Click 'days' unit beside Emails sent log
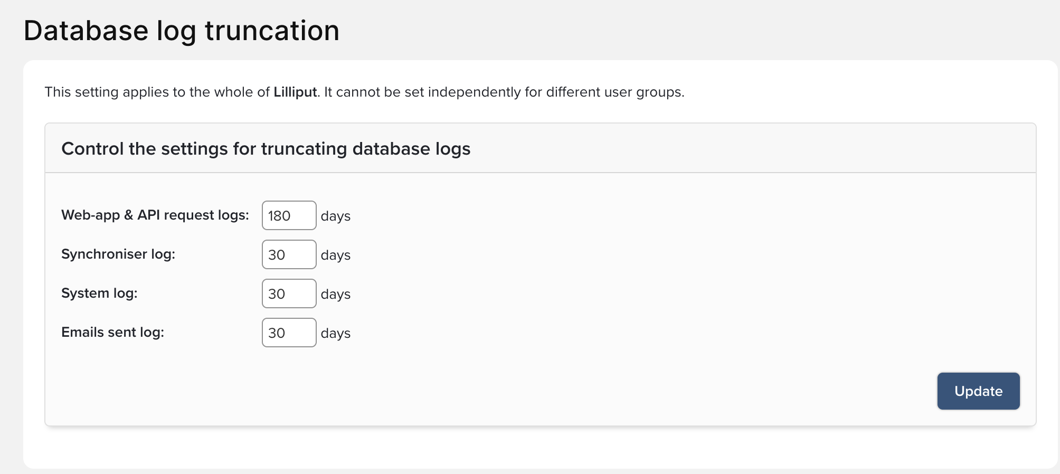The width and height of the screenshot is (1060, 474). pos(335,334)
